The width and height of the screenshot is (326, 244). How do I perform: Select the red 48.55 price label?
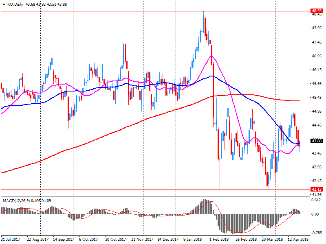click(x=317, y=11)
